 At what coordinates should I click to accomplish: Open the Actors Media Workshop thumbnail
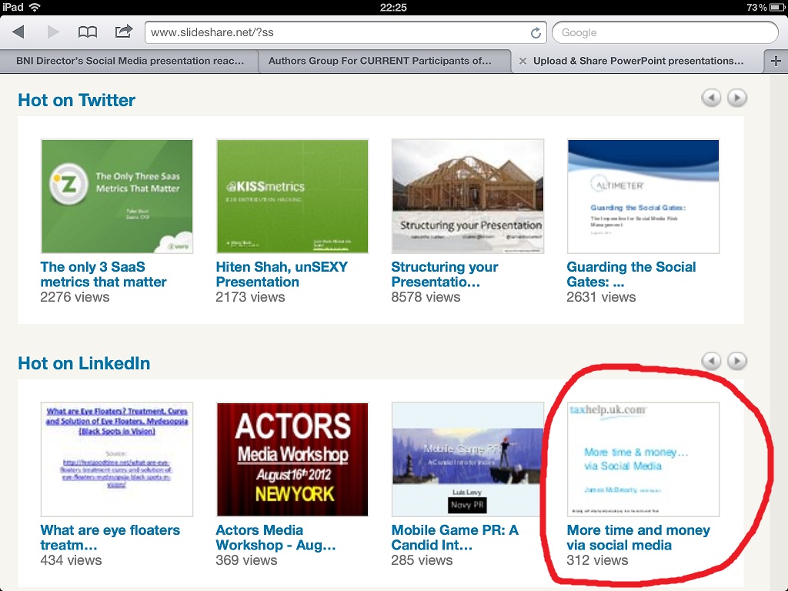pos(292,459)
